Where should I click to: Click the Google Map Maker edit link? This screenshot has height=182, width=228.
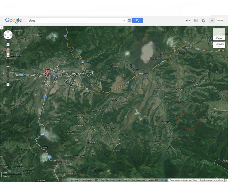(x=183, y=180)
